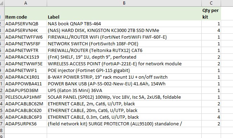This screenshot has height=138, width=233.
Task: Select the UPS Eaton 3S Mini cell
Action: tap(124, 90)
